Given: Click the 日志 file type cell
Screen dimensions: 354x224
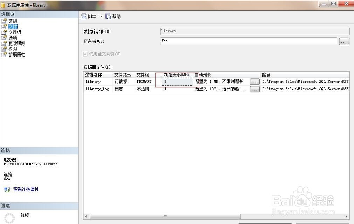Looking at the screenshot, I should point(124,89).
